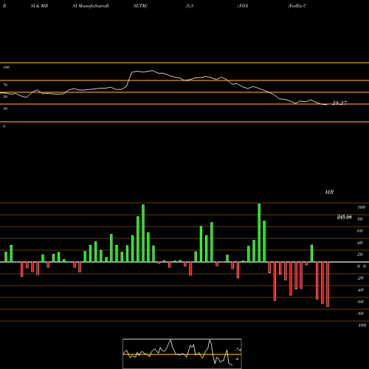The height and width of the screenshot is (369, 369).
Task: Click the 'MR' label above bar chart
Action: click(x=329, y=192)
